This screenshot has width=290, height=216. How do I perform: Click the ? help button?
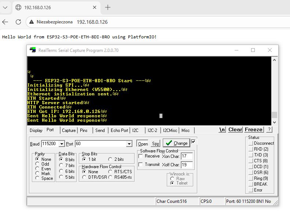click(269, 129)
